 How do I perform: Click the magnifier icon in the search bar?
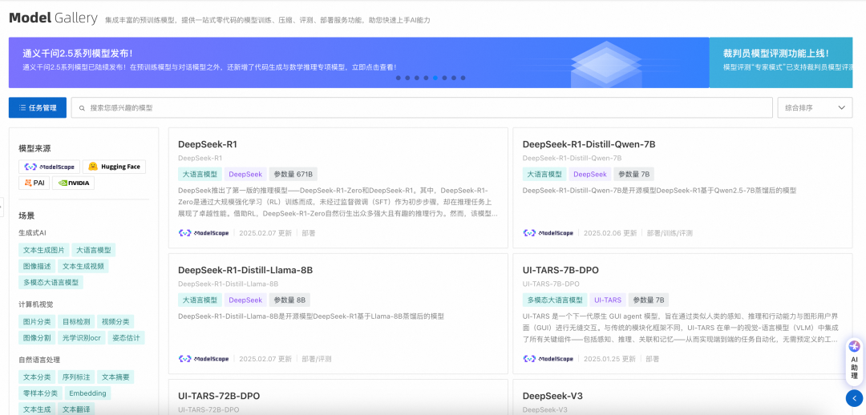coord(81,107)
